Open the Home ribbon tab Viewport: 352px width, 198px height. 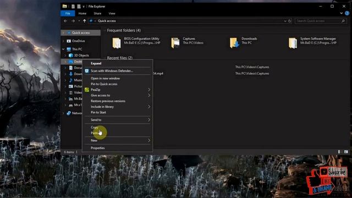coord(82,13)
